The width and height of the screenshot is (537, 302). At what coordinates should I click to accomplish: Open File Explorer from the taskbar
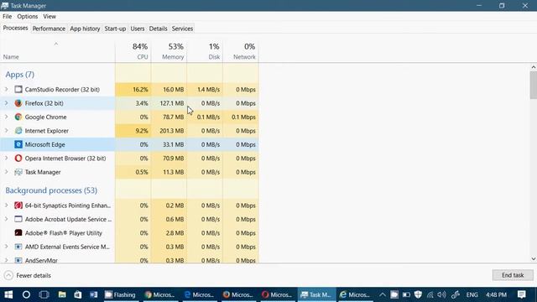(62, 294)
